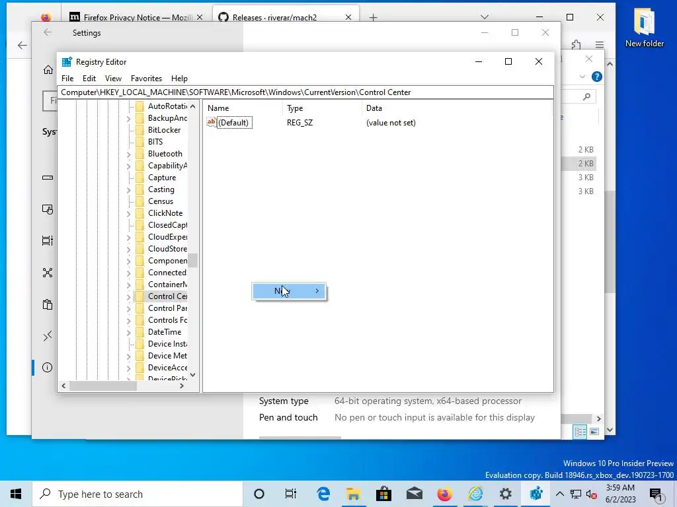Open the Windows Start menu
This screenshot has width=677, height=507.
(16, 494)
